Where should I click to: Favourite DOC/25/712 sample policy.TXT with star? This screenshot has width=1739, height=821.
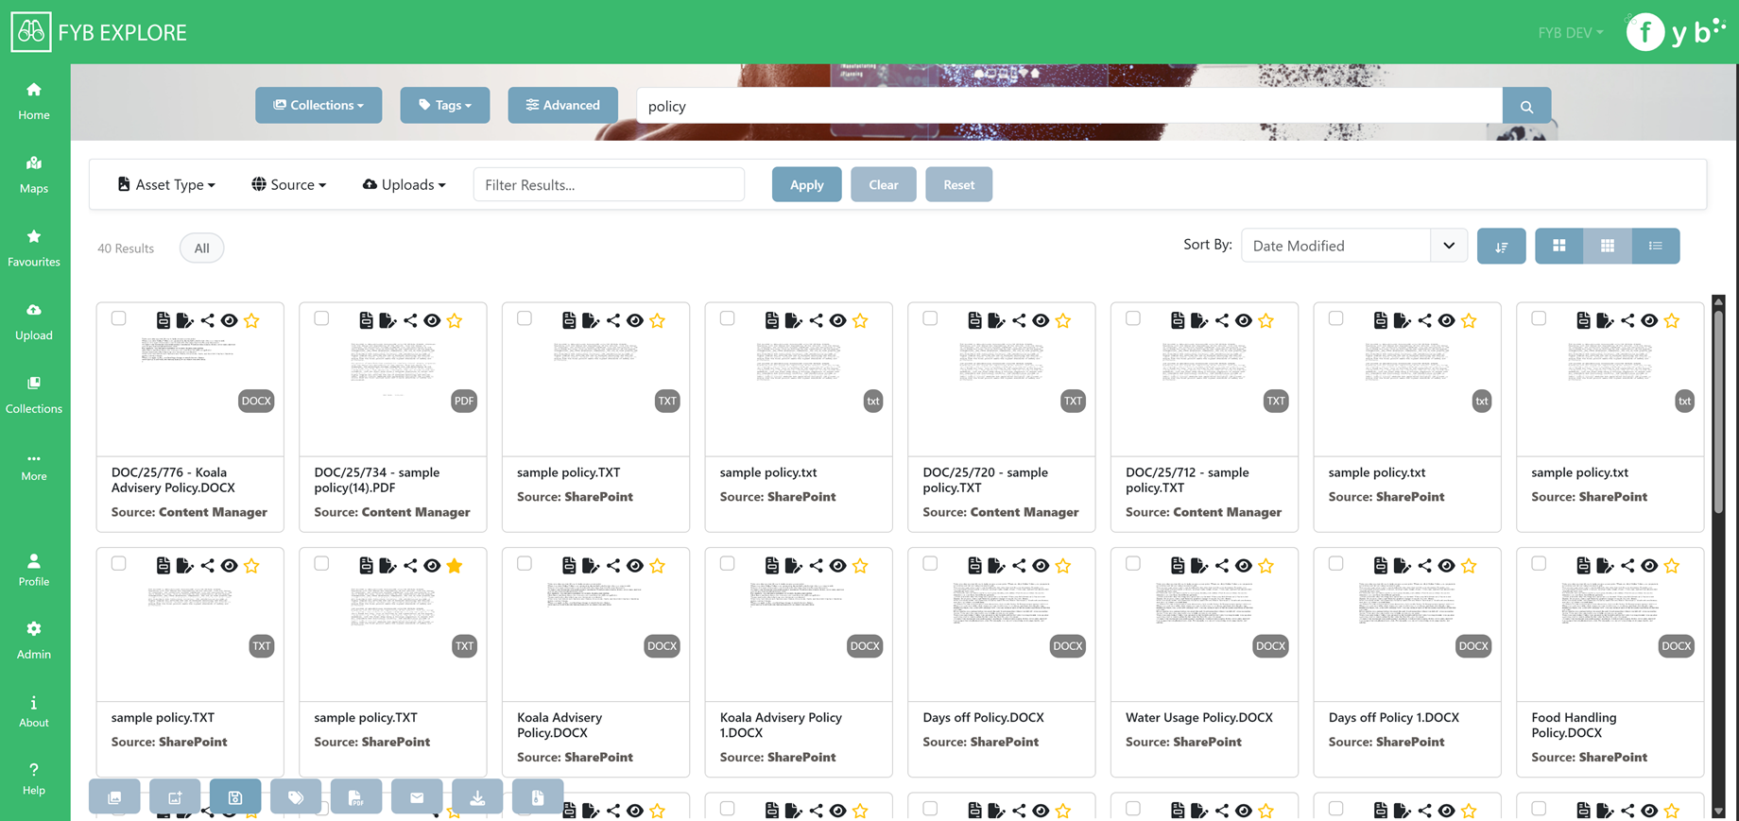click(1266, 321)
